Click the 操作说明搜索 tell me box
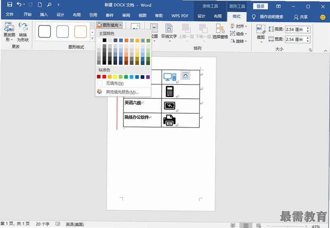The image size is (330, 228). [268, 17]
